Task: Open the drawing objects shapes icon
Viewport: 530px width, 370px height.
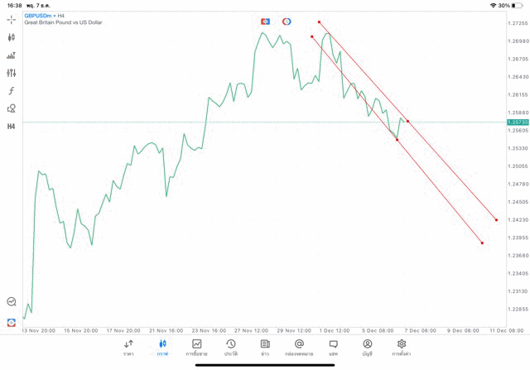Action: (x=12, y=108)
